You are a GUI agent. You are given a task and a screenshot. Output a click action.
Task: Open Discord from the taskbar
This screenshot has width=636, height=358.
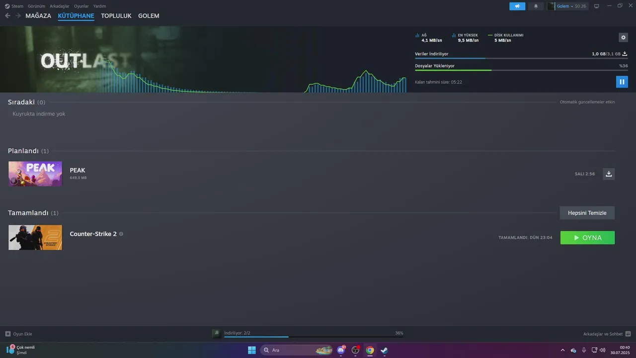[341, 350]
